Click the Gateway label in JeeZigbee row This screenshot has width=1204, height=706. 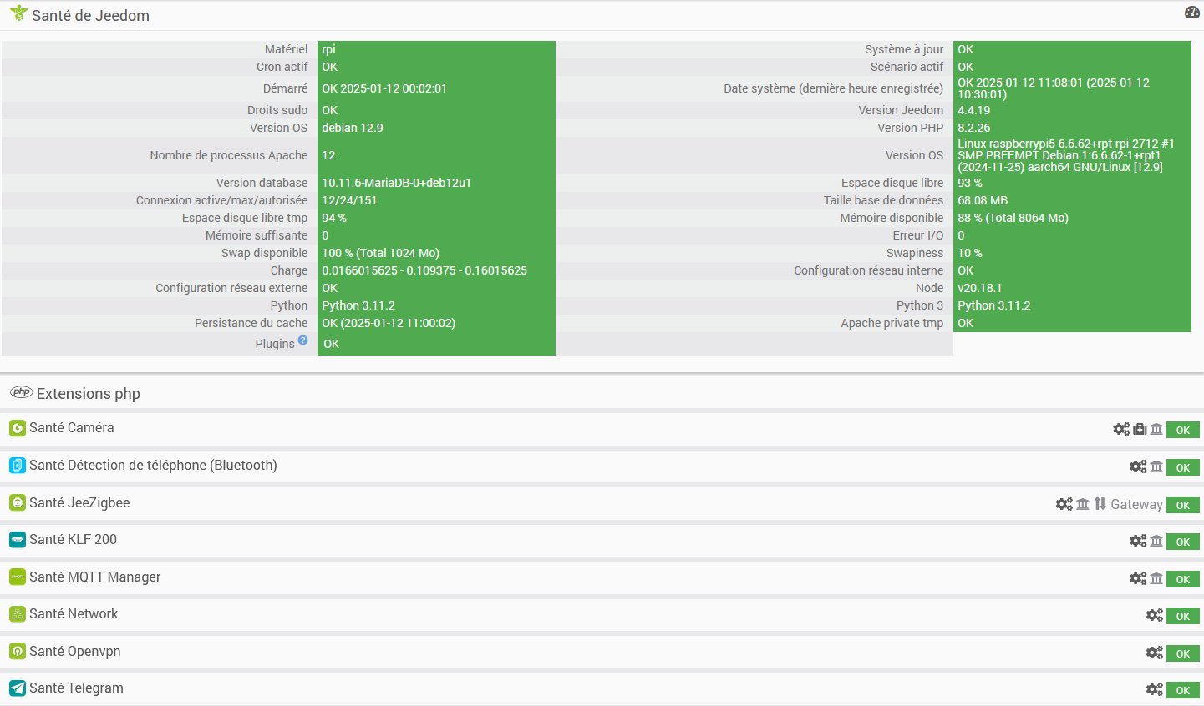(x=1136, y=504)
